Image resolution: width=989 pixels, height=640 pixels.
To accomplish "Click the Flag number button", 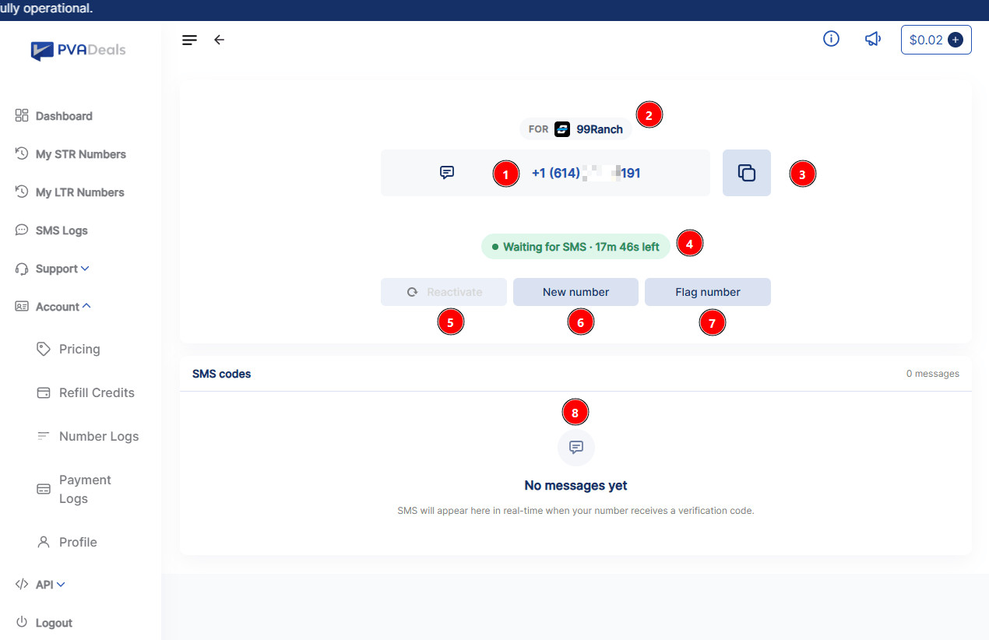I will 708,292.
